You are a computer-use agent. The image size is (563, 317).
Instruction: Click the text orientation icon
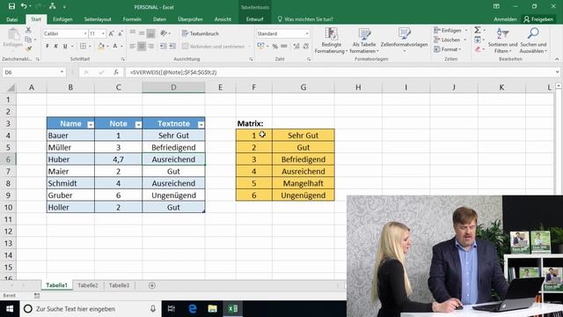coord(165,33)
